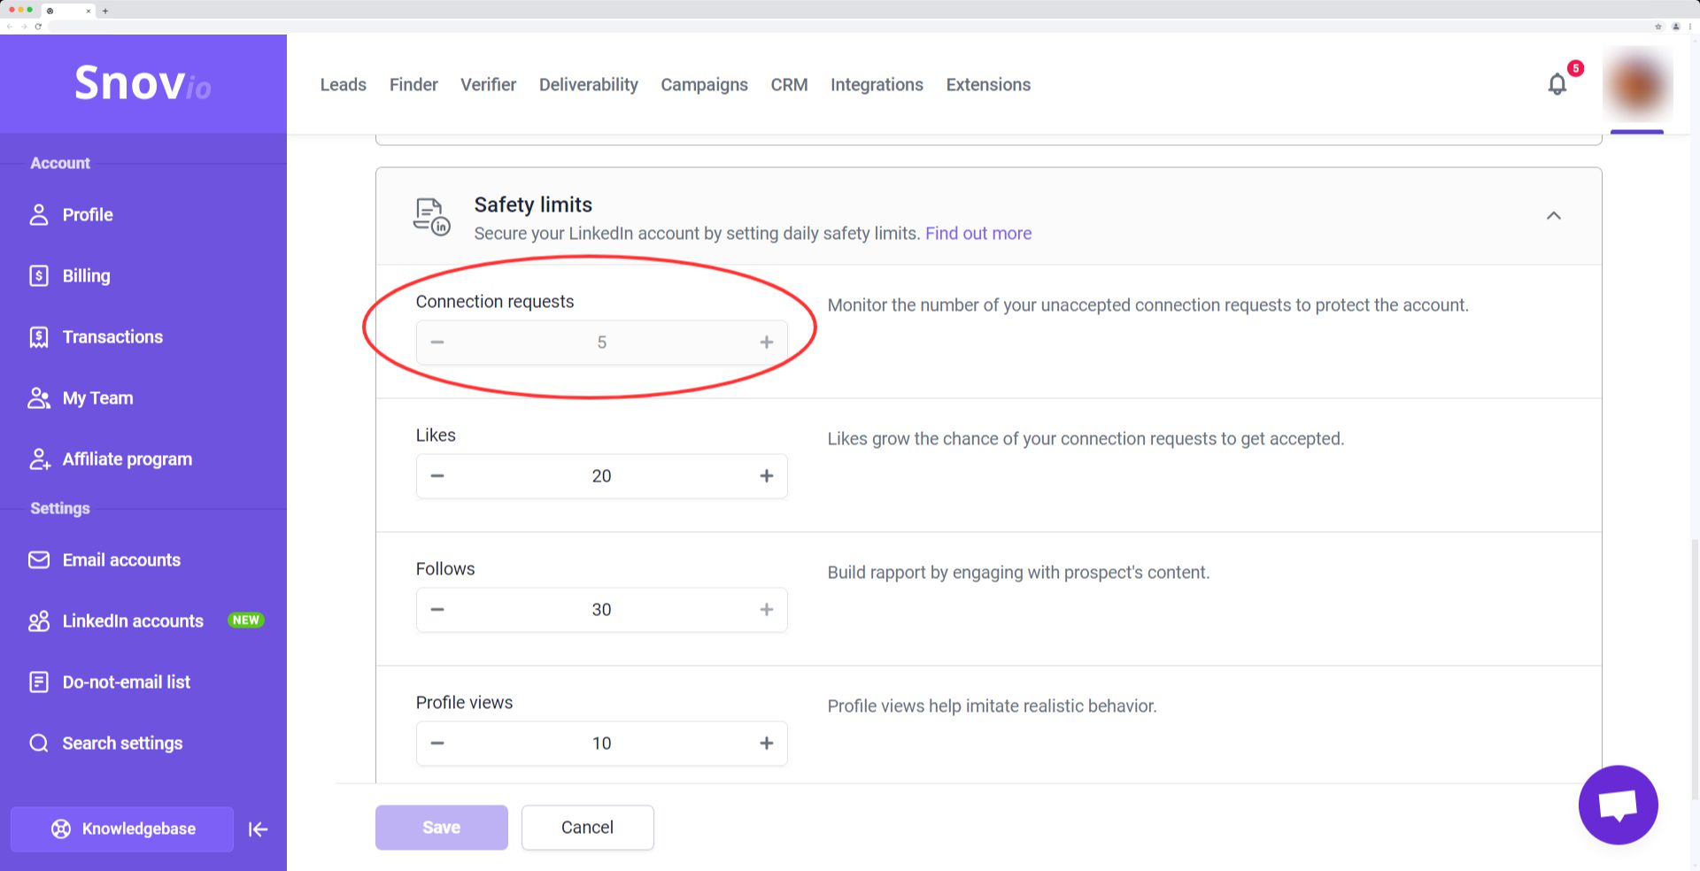This screenshot has height=871, width=1700.
Task: Decrease Follows limit with minus
Action: pos(437,610)
